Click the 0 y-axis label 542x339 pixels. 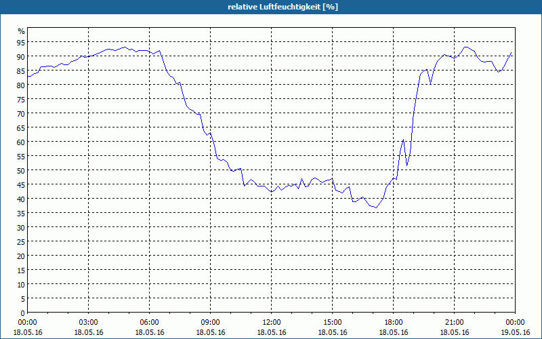point(23,313)
